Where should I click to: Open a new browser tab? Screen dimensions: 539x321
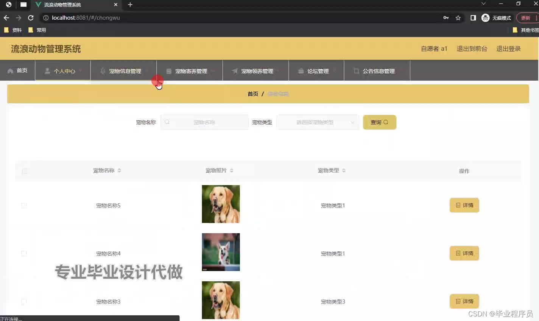tap(130, 5)
